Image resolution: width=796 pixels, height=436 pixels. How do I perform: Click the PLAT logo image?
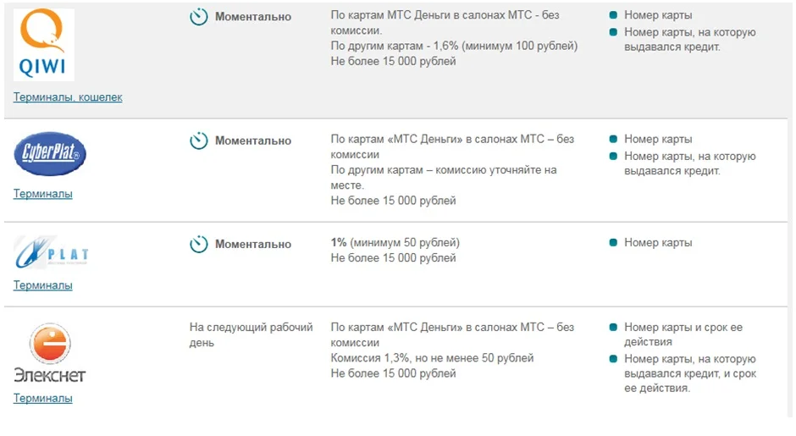tap(52, 252)
